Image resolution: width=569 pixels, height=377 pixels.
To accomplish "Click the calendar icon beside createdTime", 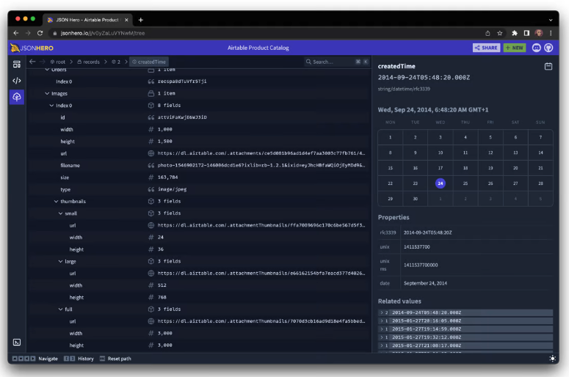I will (548, 66).
